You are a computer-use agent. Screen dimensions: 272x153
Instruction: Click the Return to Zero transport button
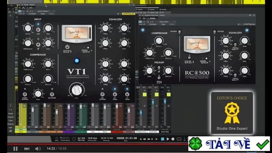(x=156, y=139)
